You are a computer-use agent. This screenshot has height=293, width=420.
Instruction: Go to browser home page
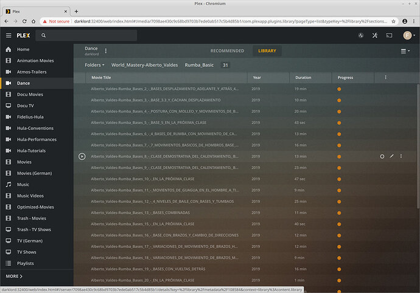[x=33, y=21]
